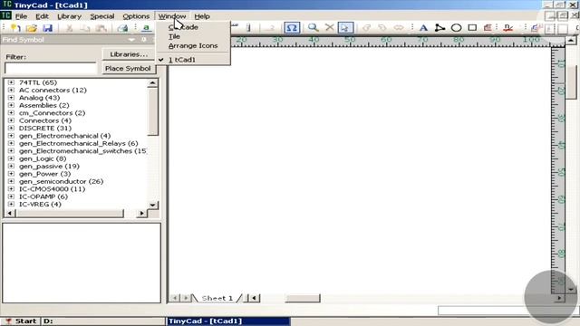Open the Find Symbol panel dropdown arrow
This screenshot has height=326, width=580.
(131, 40)
